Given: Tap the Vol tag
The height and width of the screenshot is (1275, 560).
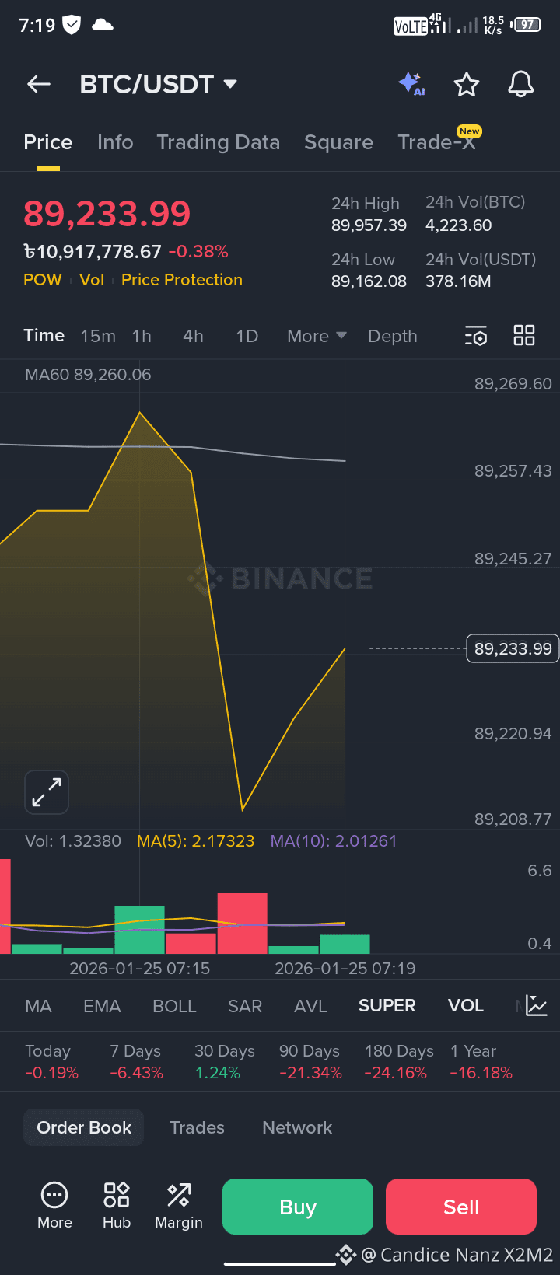Looking at the screenshot, I should [x=92, y=280].
